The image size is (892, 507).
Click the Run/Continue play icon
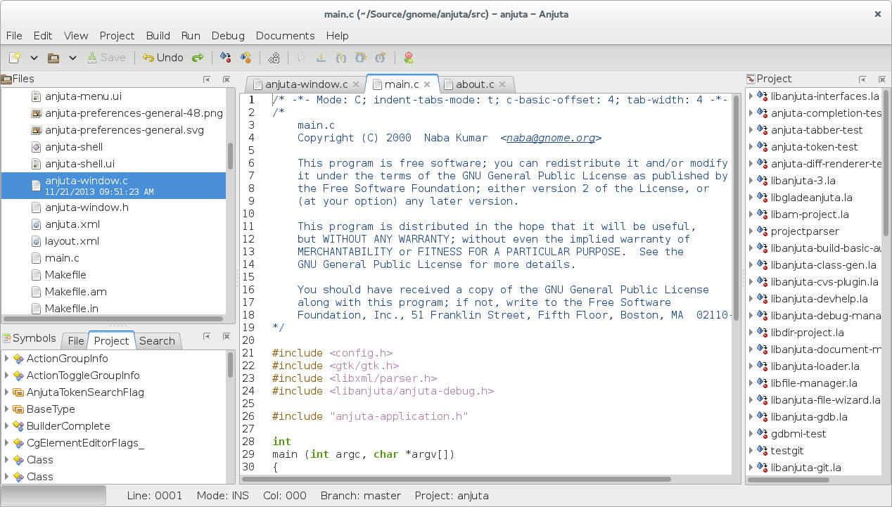(301, 58)
